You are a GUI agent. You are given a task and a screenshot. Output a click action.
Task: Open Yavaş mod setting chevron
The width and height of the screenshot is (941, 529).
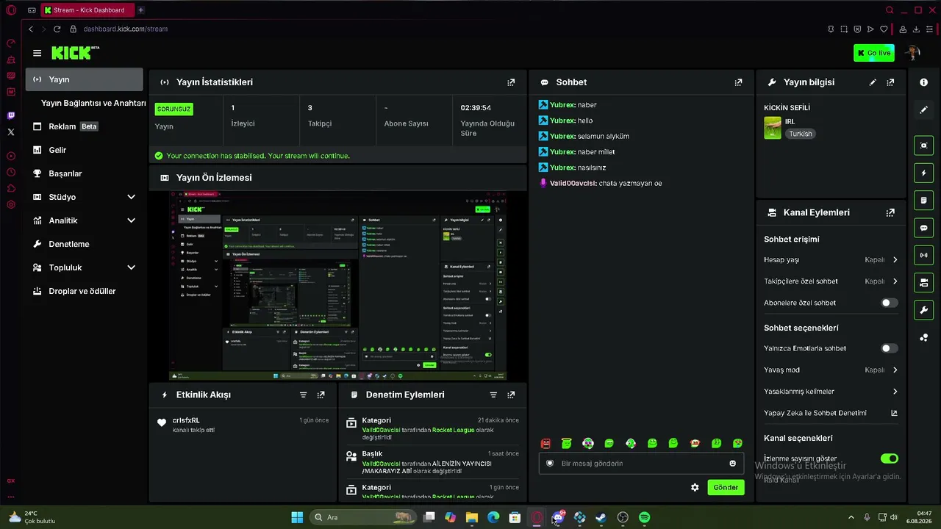pyautogui.click(x=895, y=370)
